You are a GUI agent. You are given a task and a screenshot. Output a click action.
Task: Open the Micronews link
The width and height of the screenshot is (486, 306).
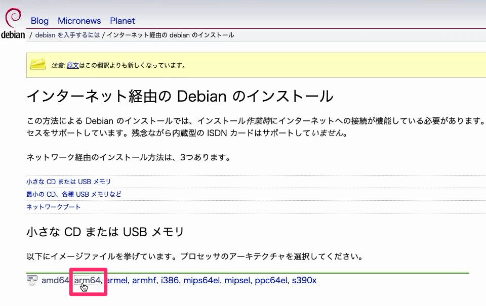click(x=79, y=21)
